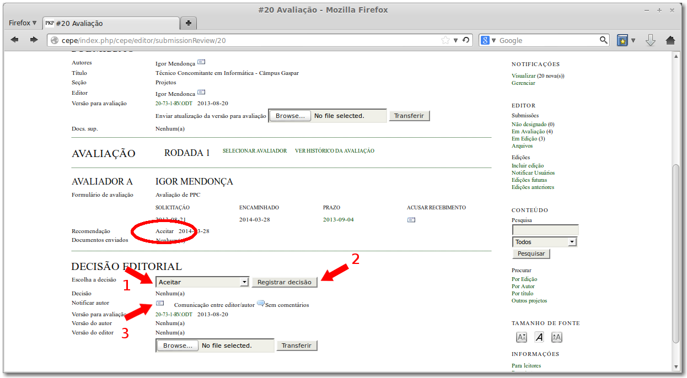Click the Pesquisa text input field
The image size is (687, 378).
pyautogui.click(x=545, y=230)
